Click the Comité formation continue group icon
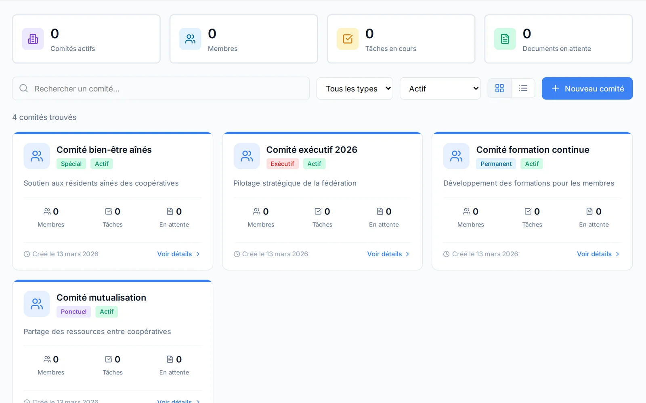This screenshot has width=646, height=403. point(456,156)
